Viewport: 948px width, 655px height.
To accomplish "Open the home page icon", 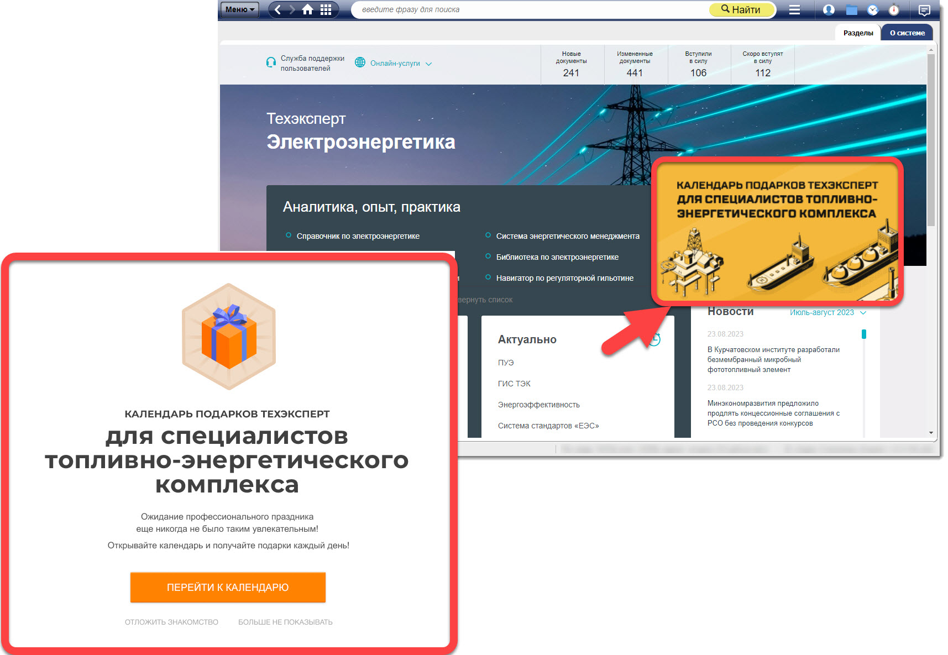I will click(308, 9).
